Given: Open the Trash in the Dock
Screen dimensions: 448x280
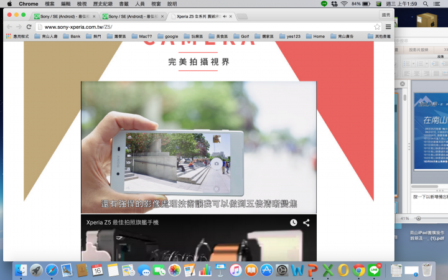Looking at the screenshot, I should coord(427,270).
